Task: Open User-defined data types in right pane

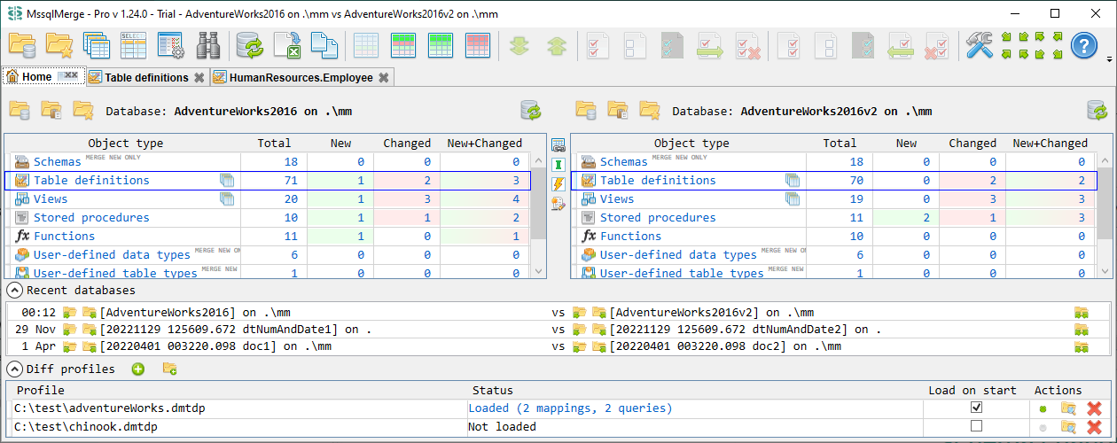Action: click(678, 254)
